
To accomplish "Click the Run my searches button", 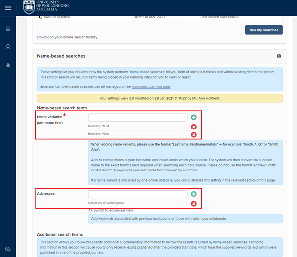I will point(264,30).
